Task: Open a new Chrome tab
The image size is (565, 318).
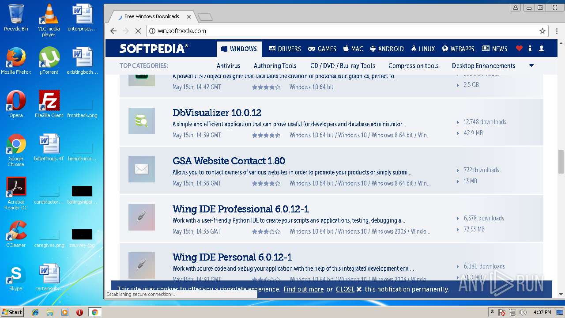Action: [x=205, y=17]
